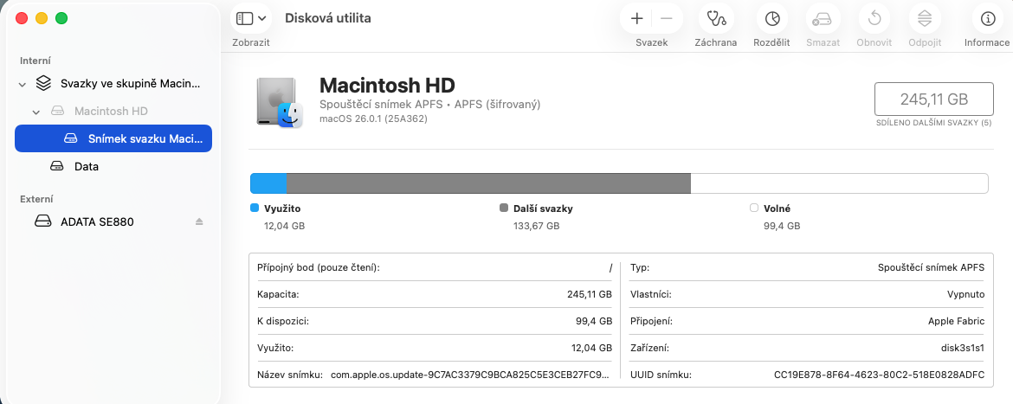
Task: Click the blue Využito usage swatch
Action: (255, 208)
